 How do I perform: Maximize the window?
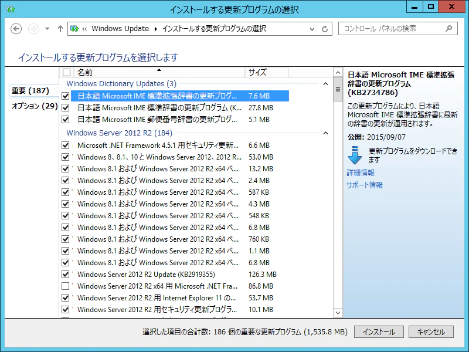[431, 7]
